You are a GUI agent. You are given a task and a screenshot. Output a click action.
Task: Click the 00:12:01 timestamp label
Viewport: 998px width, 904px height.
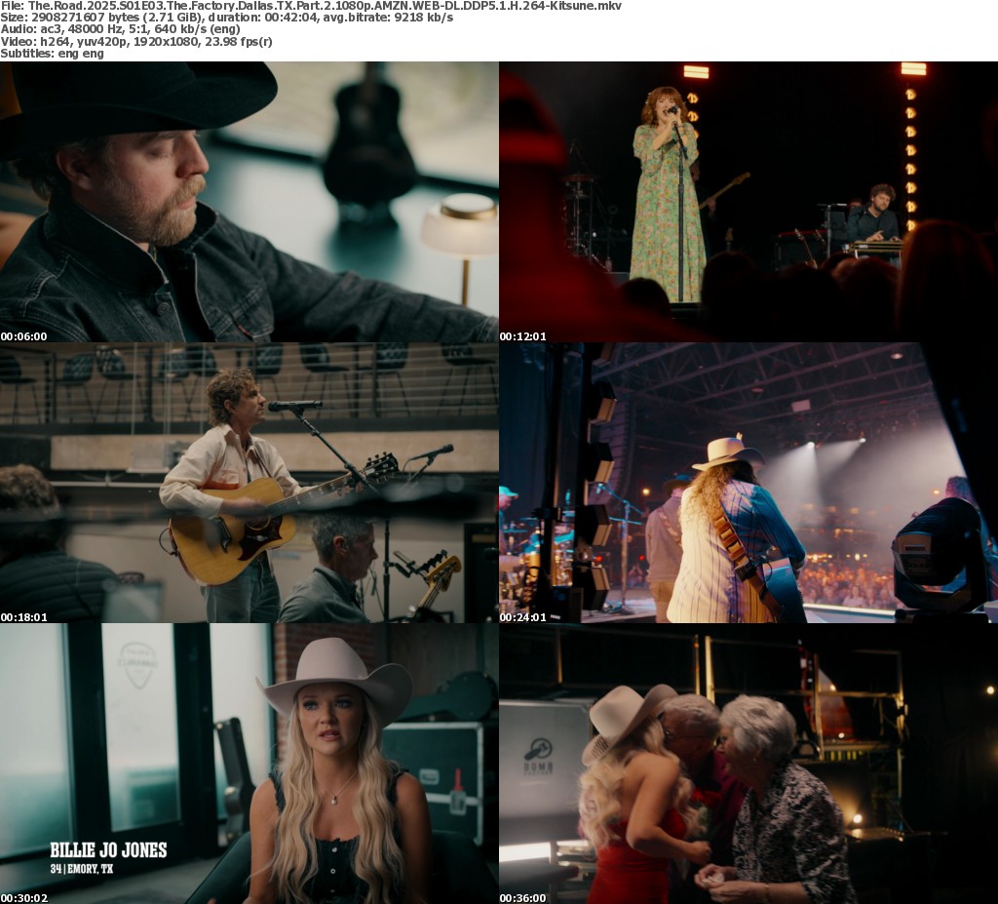522,336
